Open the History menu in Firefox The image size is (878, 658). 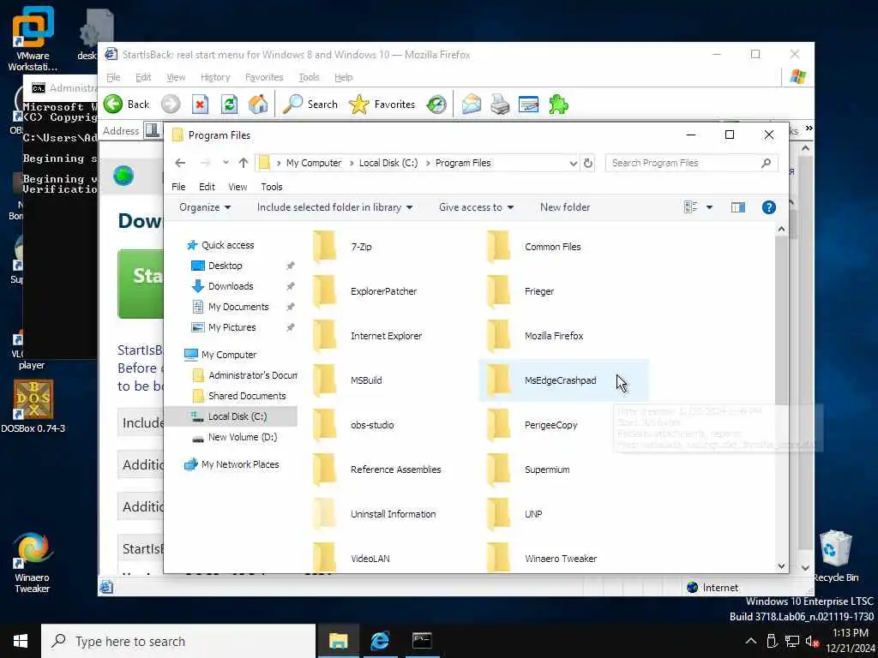[x=215, y=77]
